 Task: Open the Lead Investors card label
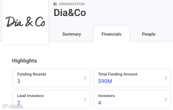coord(30,96)
